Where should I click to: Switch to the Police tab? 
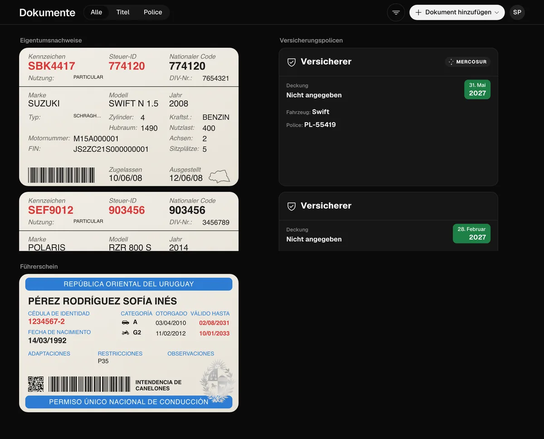[x=153, y=12]
